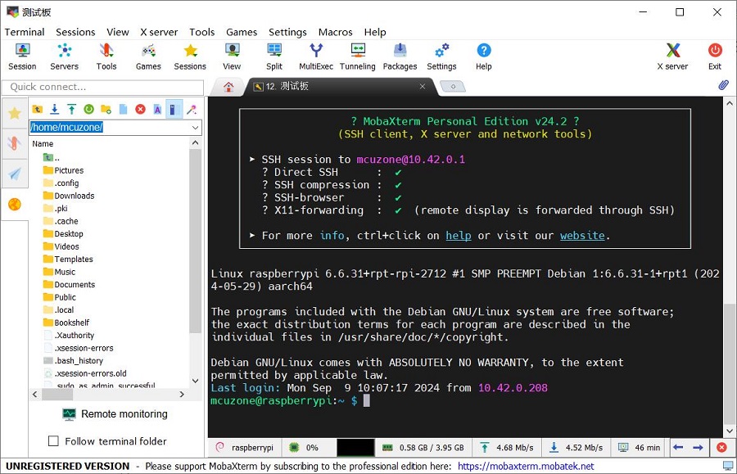Viewport: 737px width, 474px height.
Task: Click the X server toolbar icon
Action: tap(672, 56)
